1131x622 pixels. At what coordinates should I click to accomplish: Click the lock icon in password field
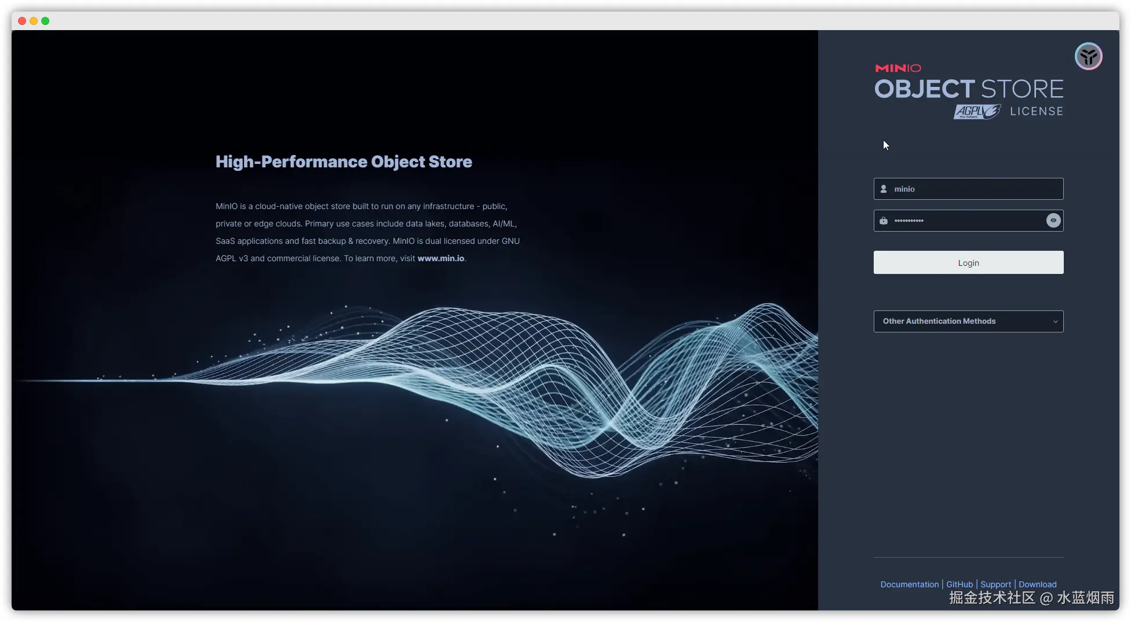pos(884,221)
